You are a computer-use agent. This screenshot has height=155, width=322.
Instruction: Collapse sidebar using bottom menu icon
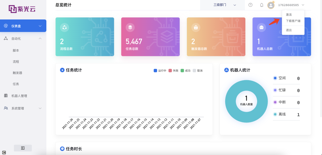[x=23, y=148]
